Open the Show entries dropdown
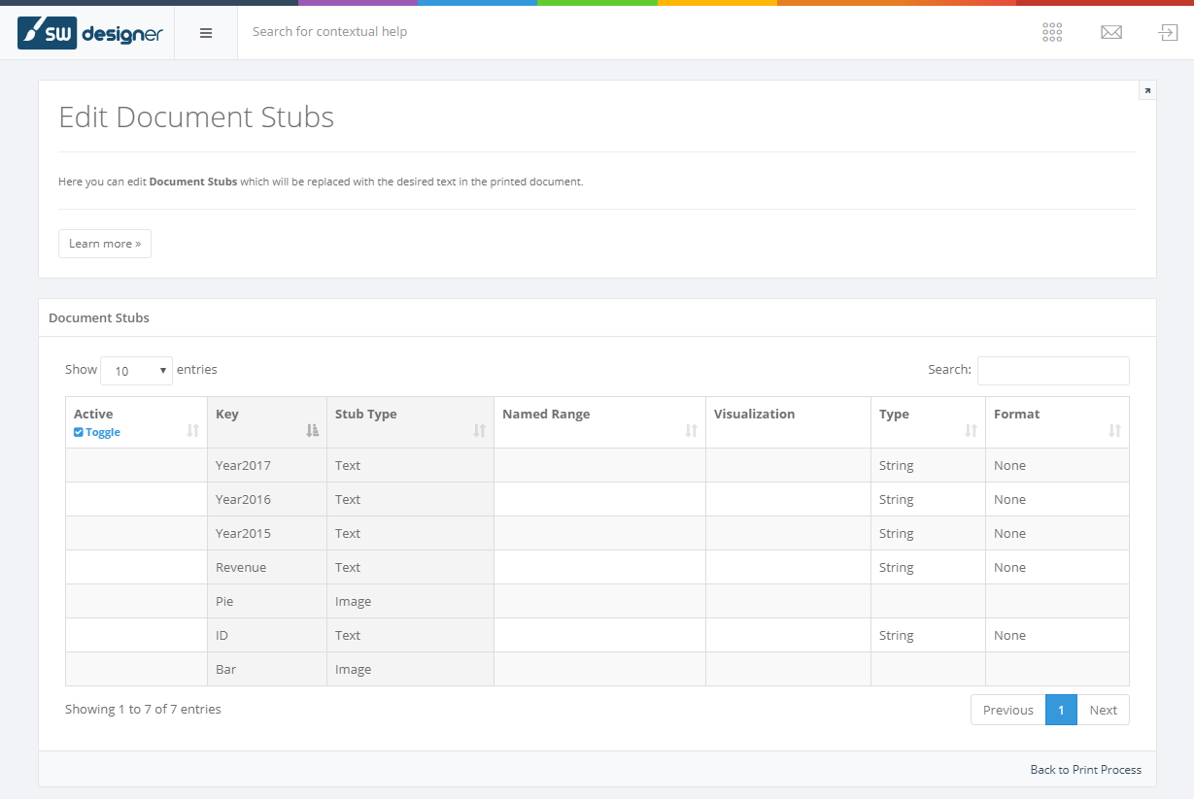Viewport: 1194px width, 799px height. (136, 371)
